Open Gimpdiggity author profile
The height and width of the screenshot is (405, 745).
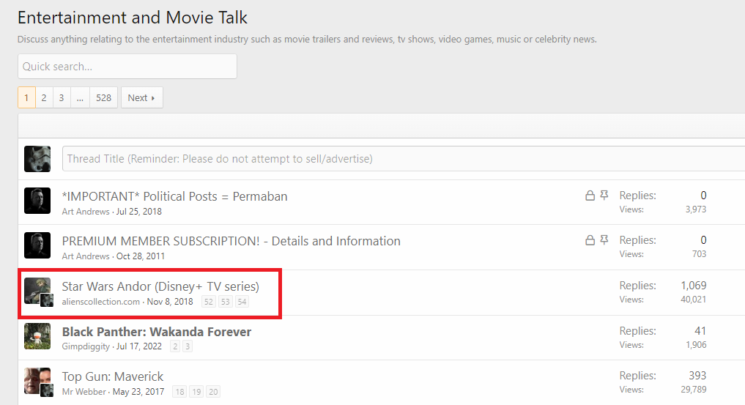86,346
